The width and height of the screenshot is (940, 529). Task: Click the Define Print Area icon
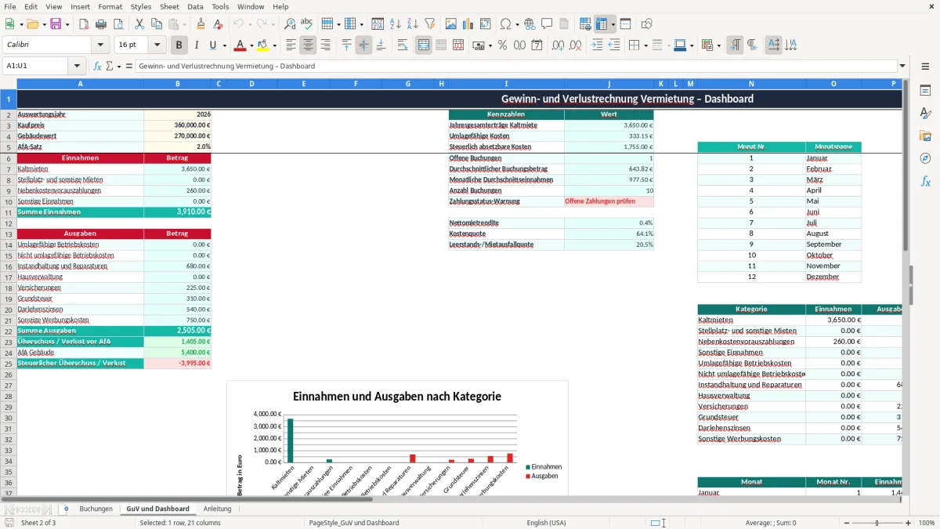click(x=585, y=24)
